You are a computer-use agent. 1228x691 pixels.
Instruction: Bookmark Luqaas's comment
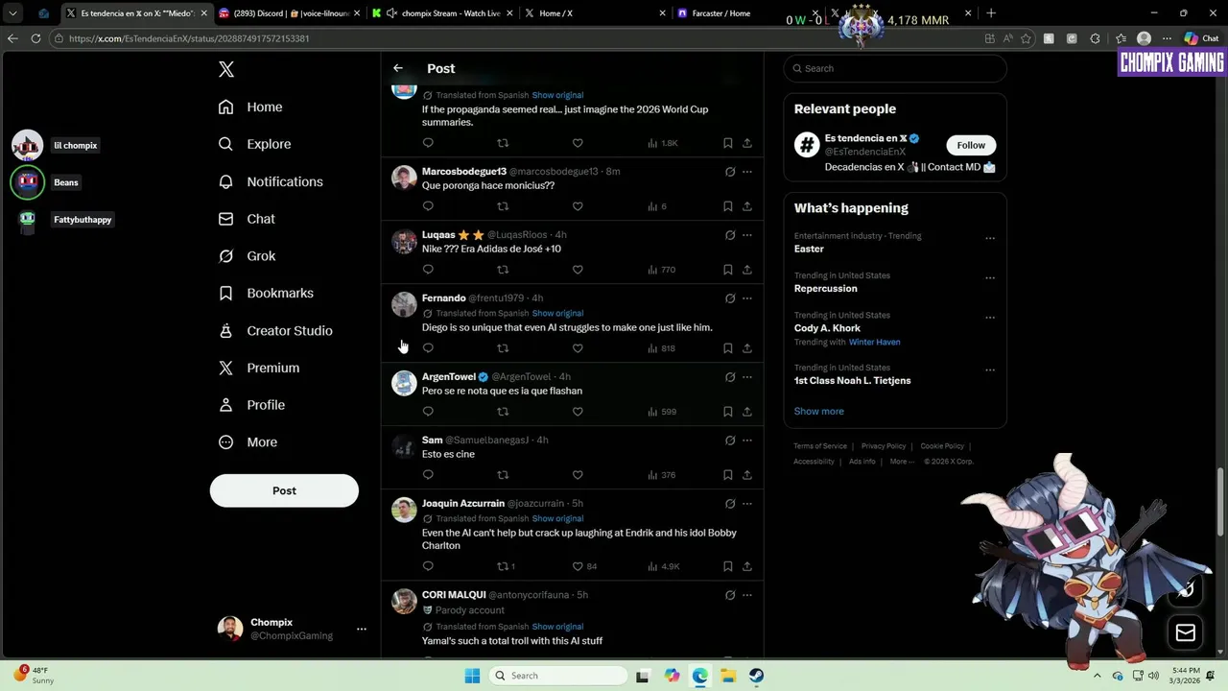point(727,270)
